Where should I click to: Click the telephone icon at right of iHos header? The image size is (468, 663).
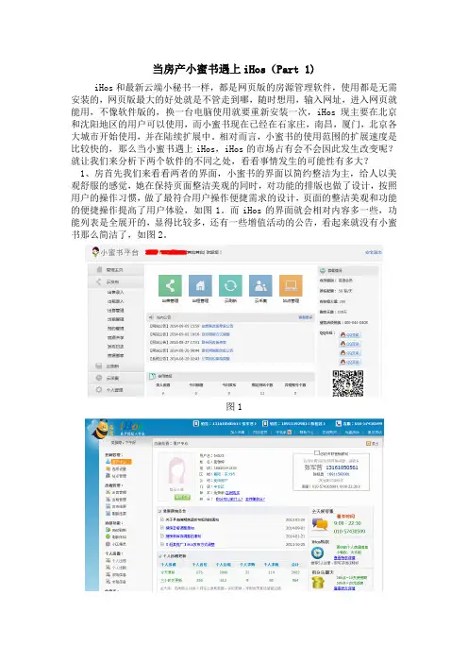pyautogui.click(x=339, y=423)
